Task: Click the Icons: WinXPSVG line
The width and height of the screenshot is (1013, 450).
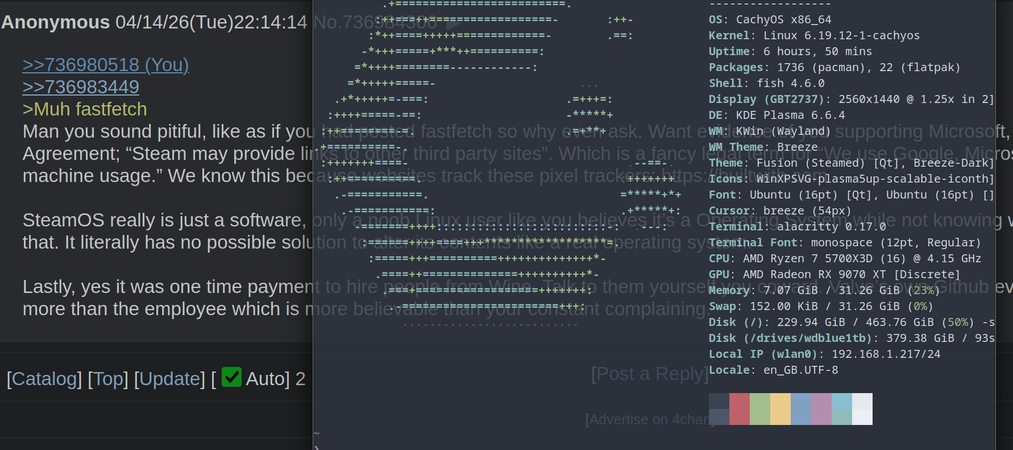Action: (x=852, y=179)
